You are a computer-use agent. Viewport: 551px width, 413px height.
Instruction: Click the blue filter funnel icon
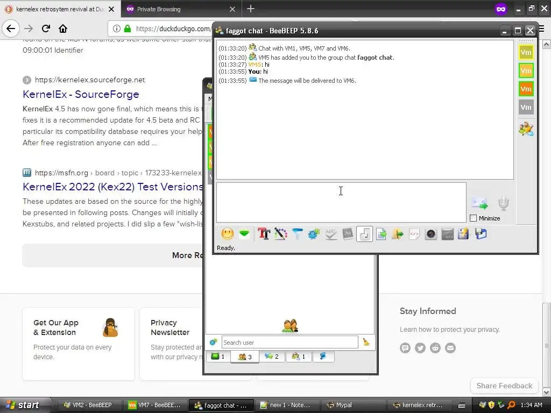[297, 234]
